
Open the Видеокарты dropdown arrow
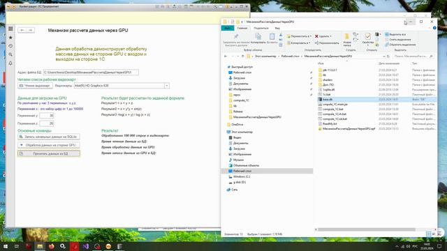(x=167, y=86)
